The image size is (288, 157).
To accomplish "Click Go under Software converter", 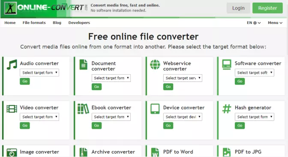I will (240, 81).
